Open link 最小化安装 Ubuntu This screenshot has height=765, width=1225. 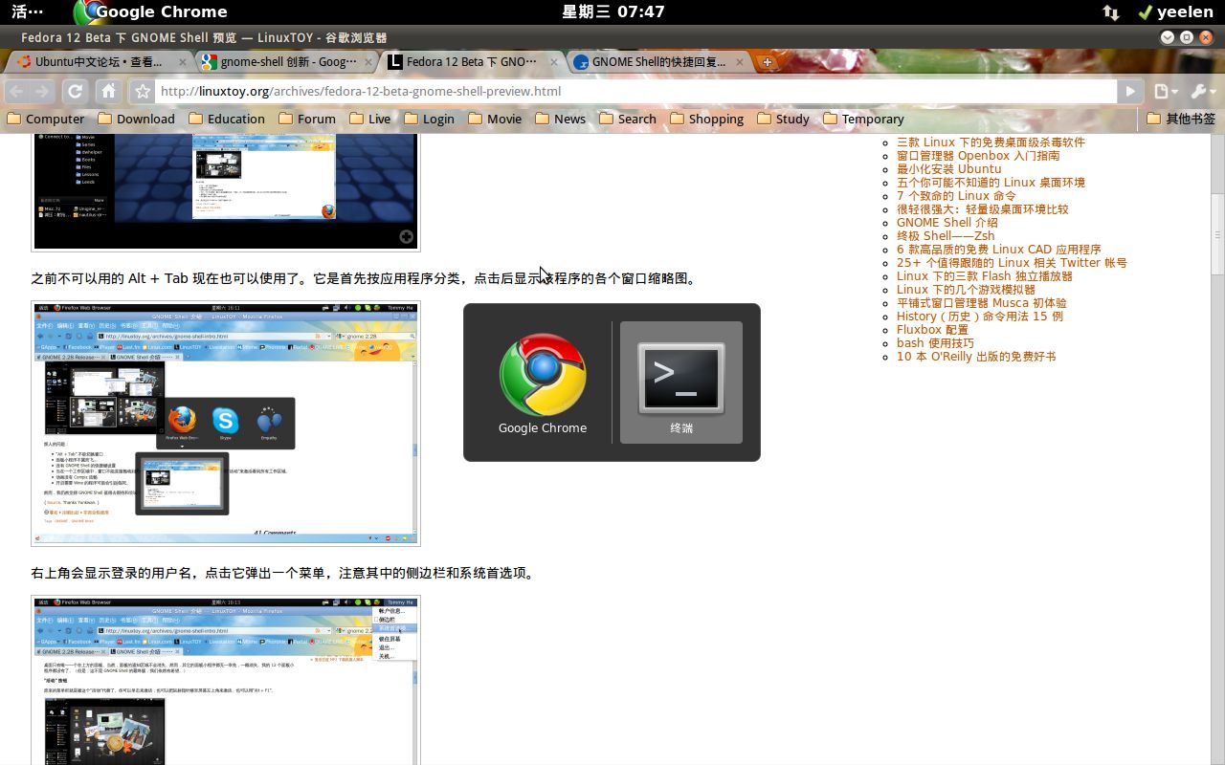[x=949, y=168]
